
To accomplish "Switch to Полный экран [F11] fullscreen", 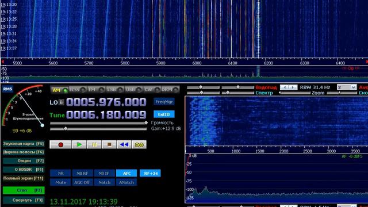I will point(24,178).
